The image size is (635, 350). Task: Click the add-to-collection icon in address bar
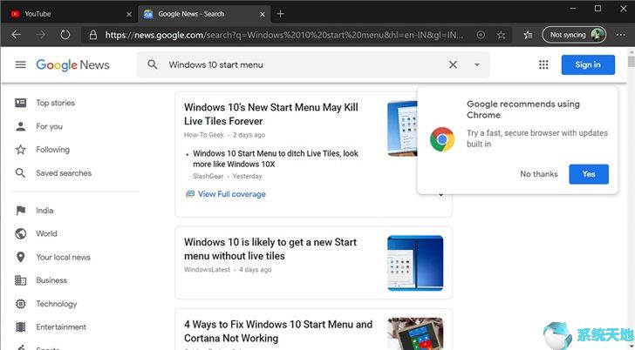point(481,35)
